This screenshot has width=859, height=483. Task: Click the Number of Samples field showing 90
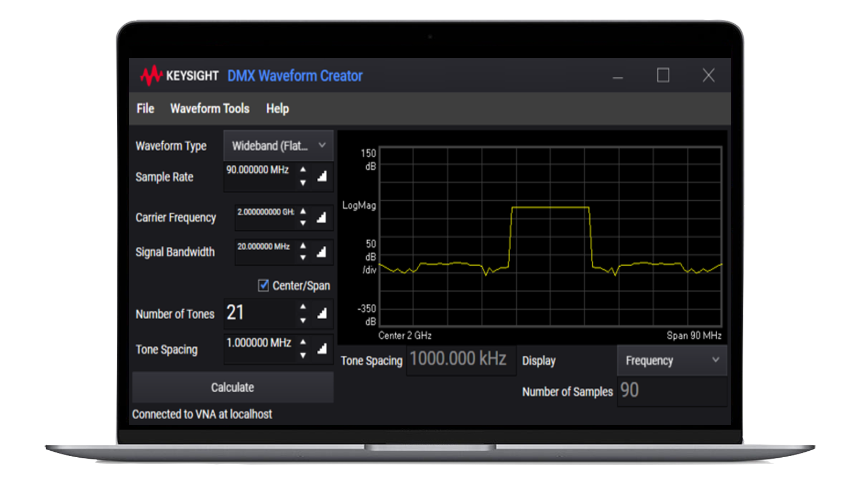pyautogui.click(x=671, y=391)
